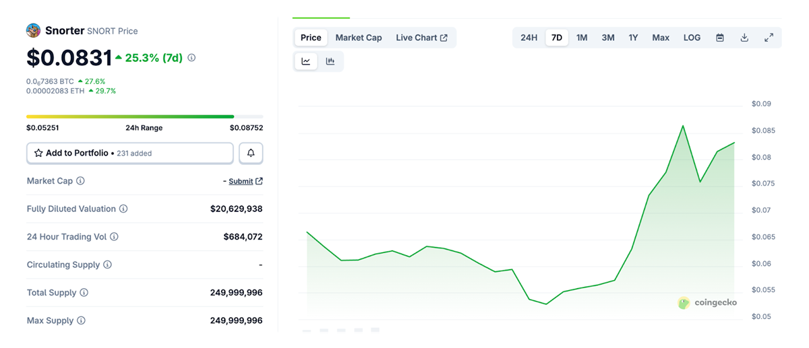The height and width of the screenshot is (348, 809).
Task: Show Market Cap info tooltip icon
Action: coord(81,181)
